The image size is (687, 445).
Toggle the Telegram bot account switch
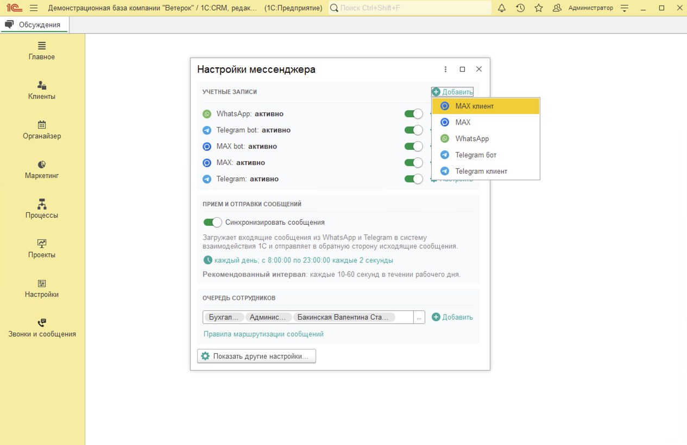(413, 130)
